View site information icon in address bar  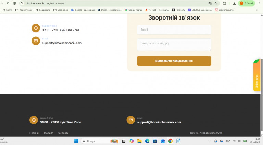coord(22,3)
